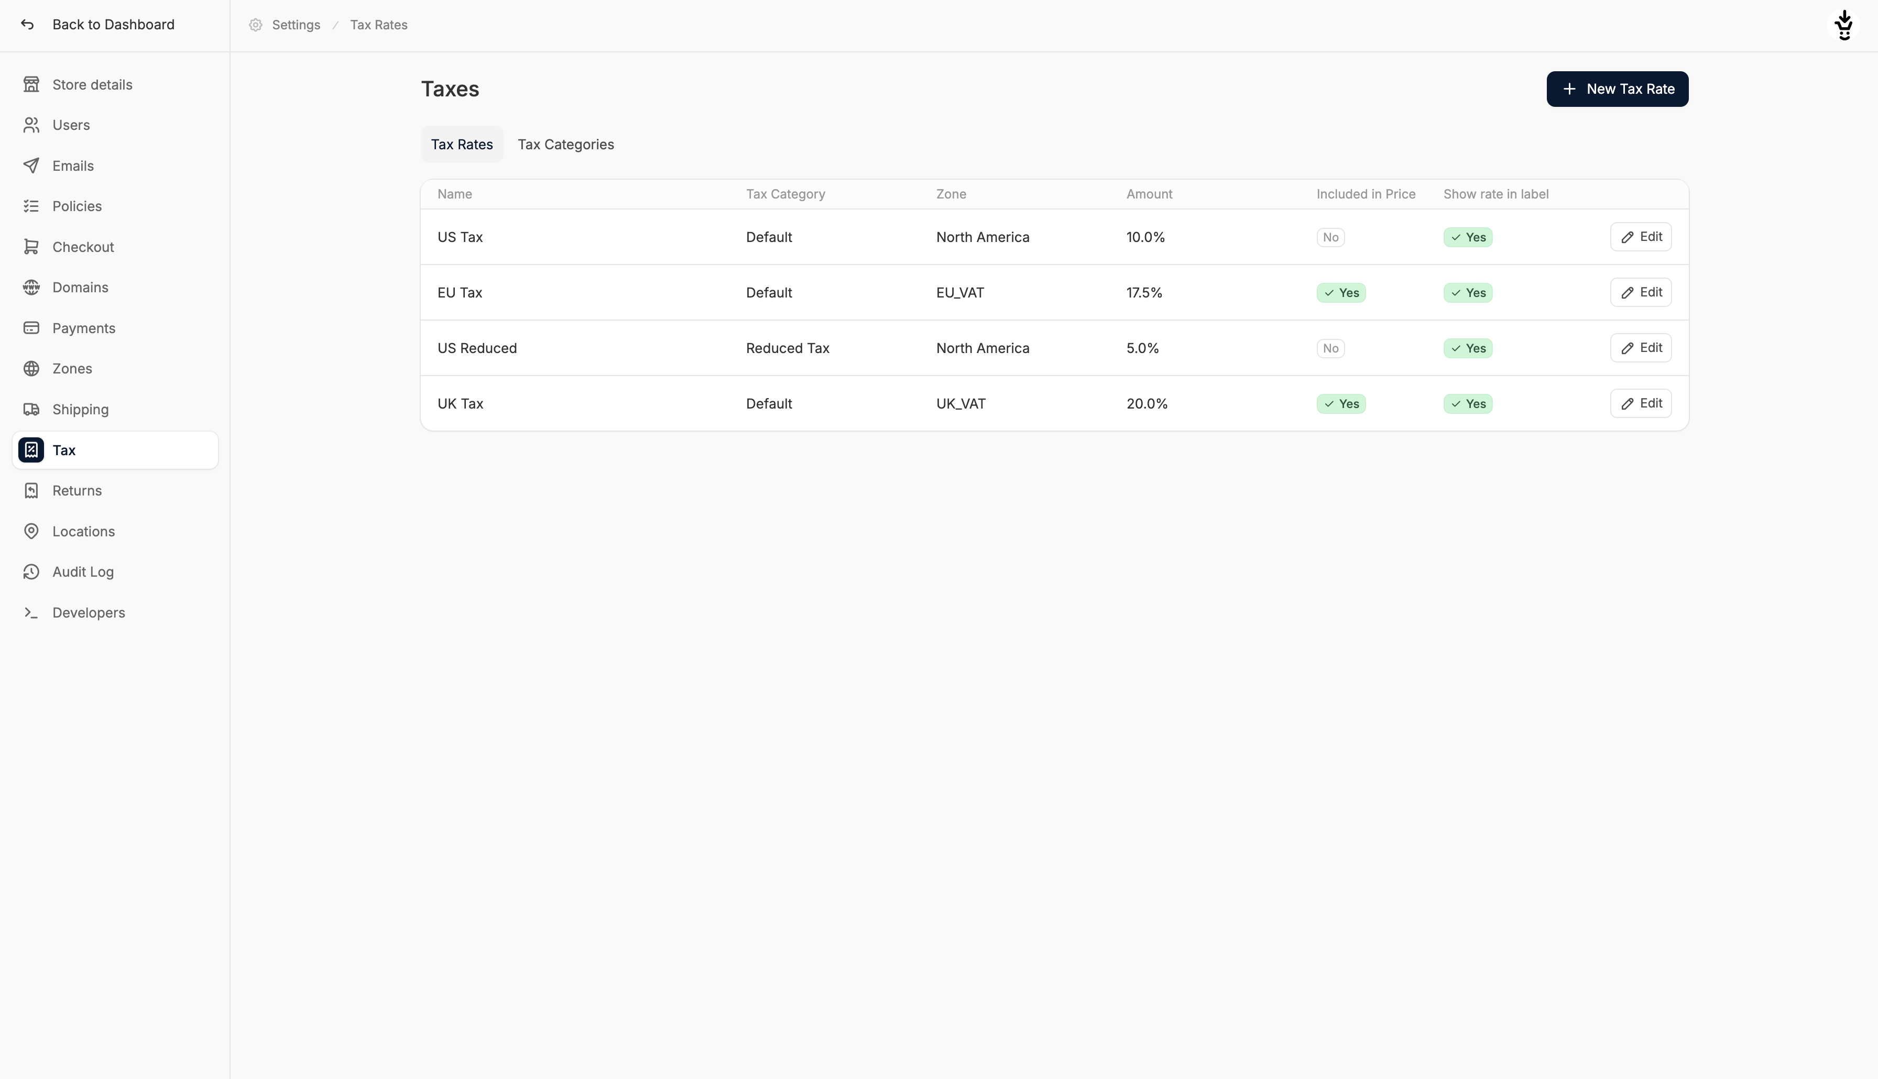Edit the EU Tax rate
The image size is (1878, 1079).
click(x=1640, y=292)
